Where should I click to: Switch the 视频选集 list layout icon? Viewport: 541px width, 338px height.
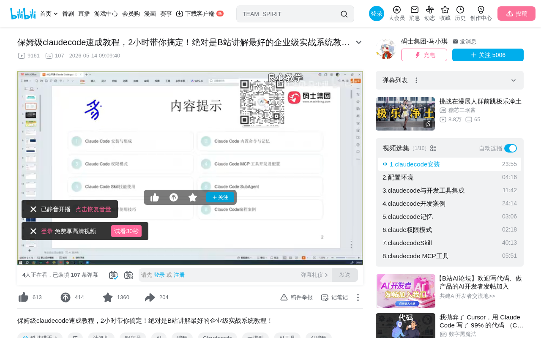pos(433,148)
